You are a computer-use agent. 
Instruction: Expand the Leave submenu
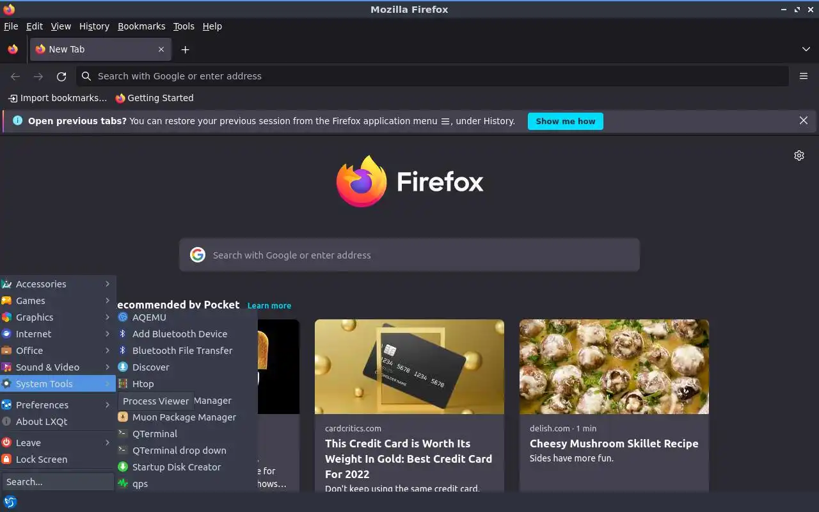58,443
